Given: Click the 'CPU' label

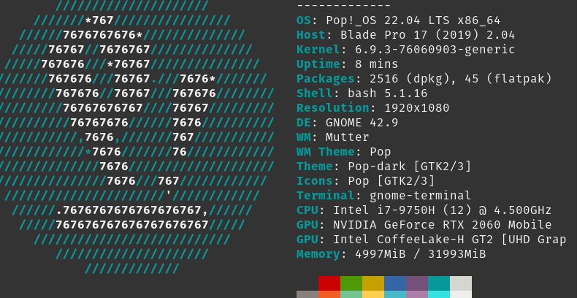Looking at the screenshot, I should pyautogui.click(x=307, y=210).
